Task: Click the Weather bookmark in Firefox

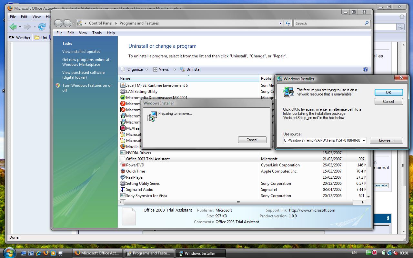Action: [20, 38]
